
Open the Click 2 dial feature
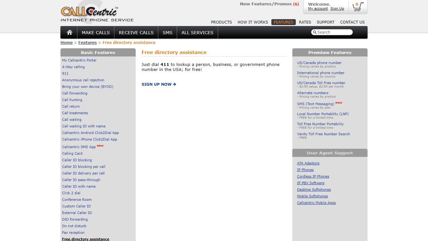(x=71, y=193)
